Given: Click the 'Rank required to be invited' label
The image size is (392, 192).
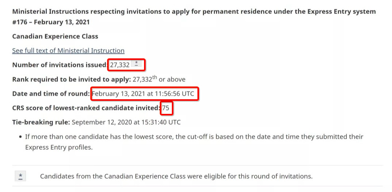Looking at the screenshot, I should pos(72,80).
